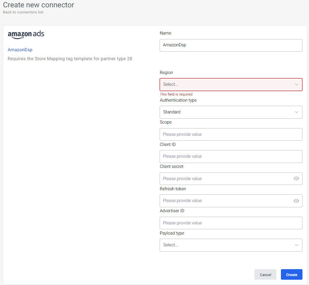The width and height of the screenshot is (309, 285).
Task: Click the Amazon Ads logo
Action: [26, 35]
